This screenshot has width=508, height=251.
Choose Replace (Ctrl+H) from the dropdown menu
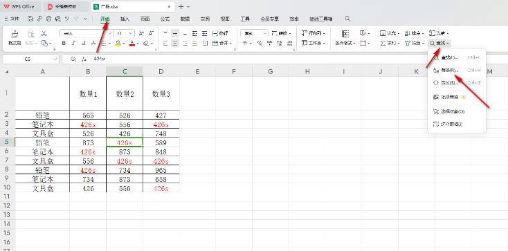[457, 71]
